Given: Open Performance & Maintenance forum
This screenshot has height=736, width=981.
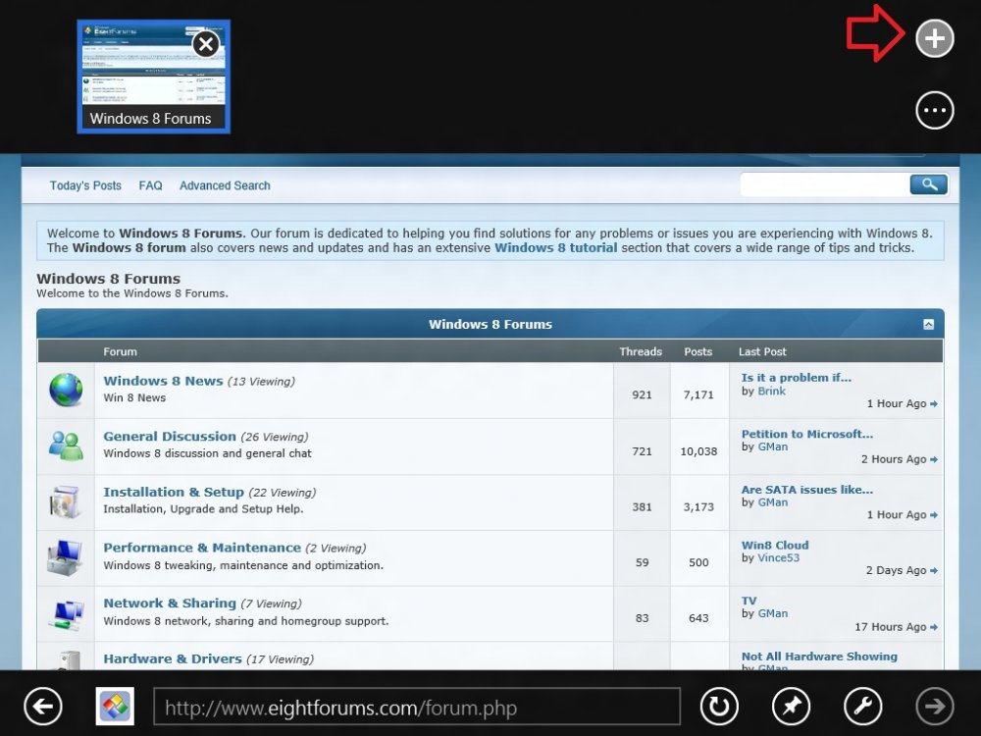Looking at the screenshot, I should coord(202,548).
